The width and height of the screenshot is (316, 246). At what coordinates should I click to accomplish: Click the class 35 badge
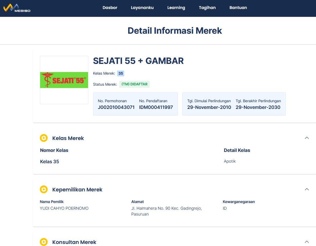pos(121,73)
